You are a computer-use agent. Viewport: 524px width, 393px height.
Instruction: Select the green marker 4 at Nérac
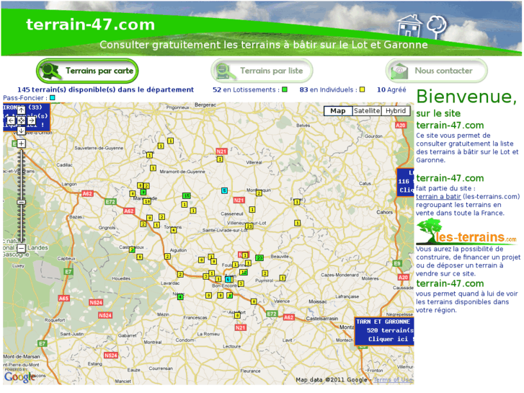[180, 297]
